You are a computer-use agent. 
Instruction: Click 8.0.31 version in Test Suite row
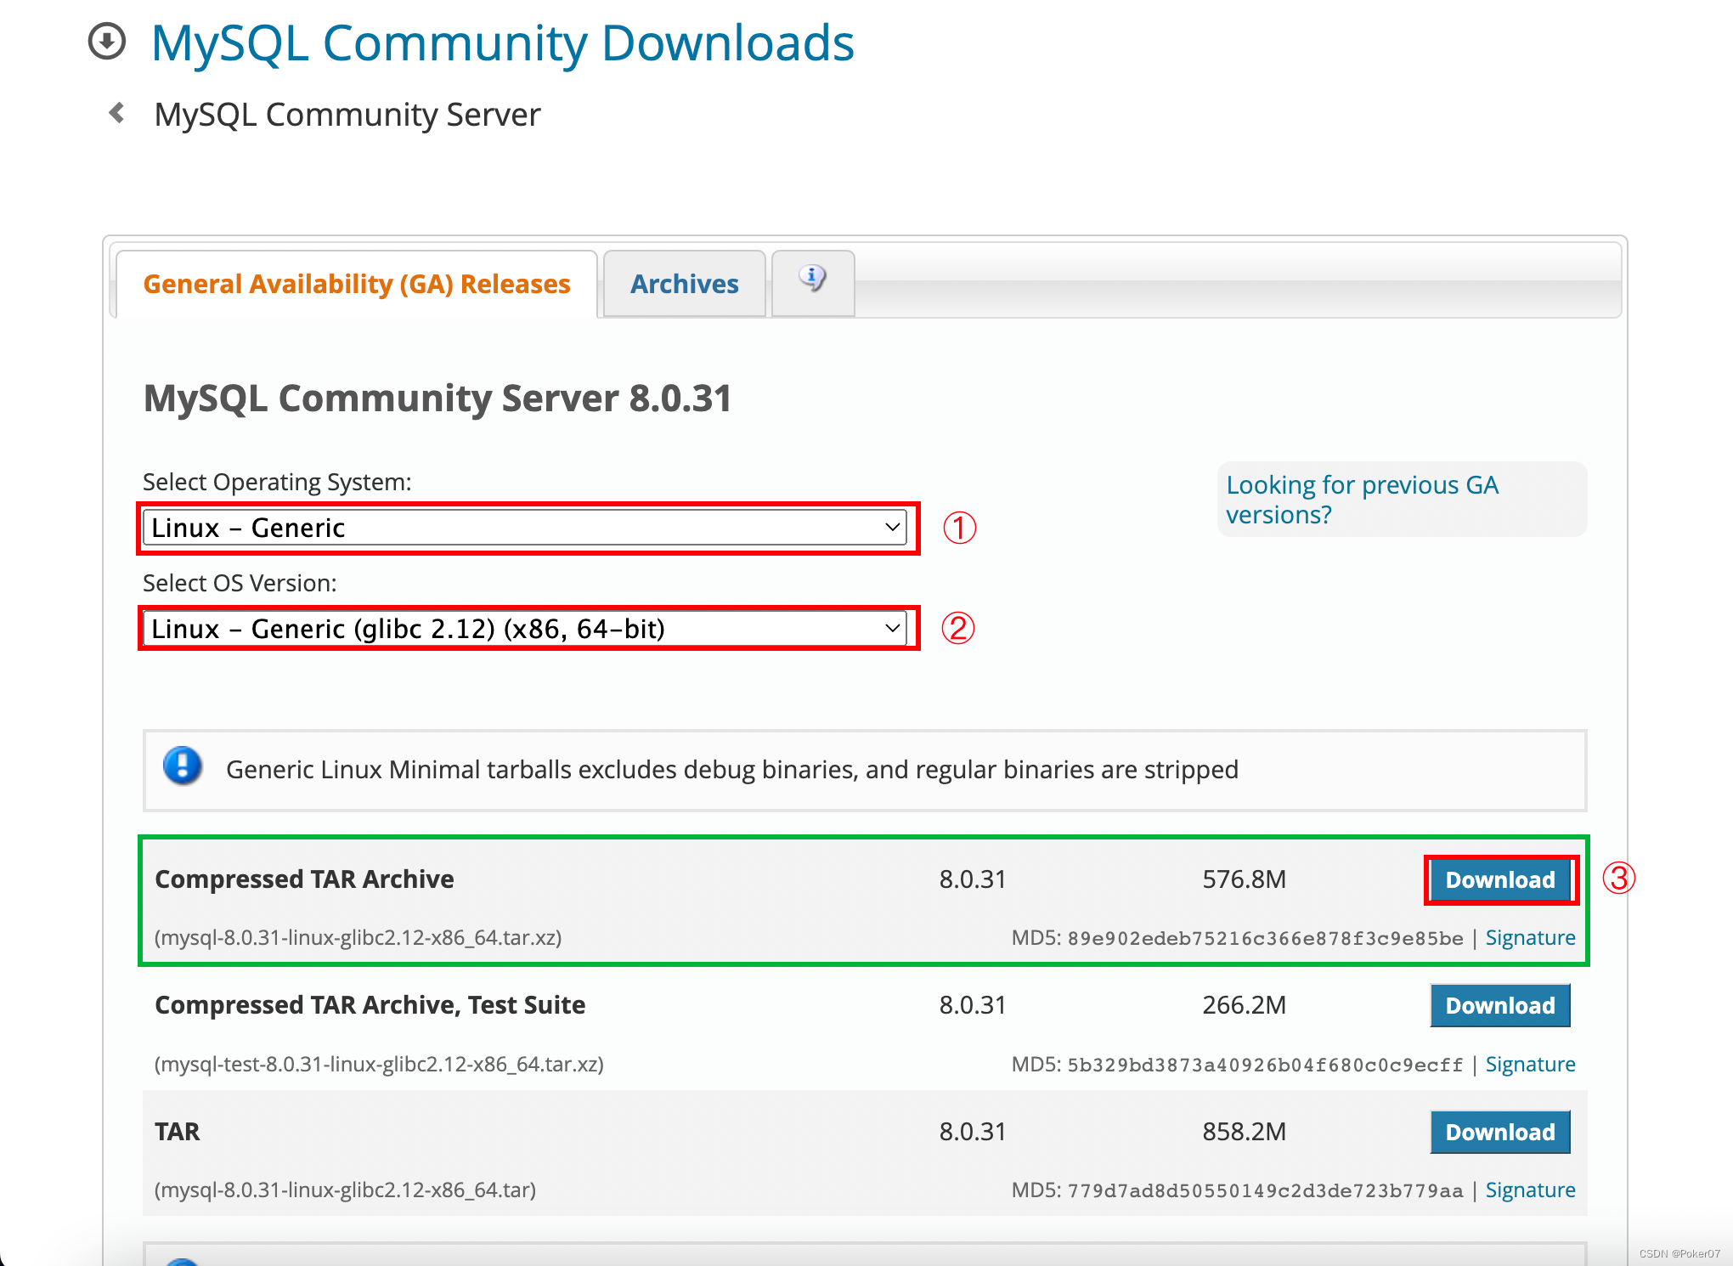tap(973, 1005)
